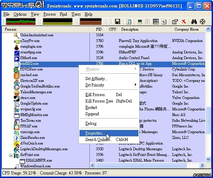Sort by Process column header
Image resolution: width=213 pixels, height=178 pixels.
[45, 30]
